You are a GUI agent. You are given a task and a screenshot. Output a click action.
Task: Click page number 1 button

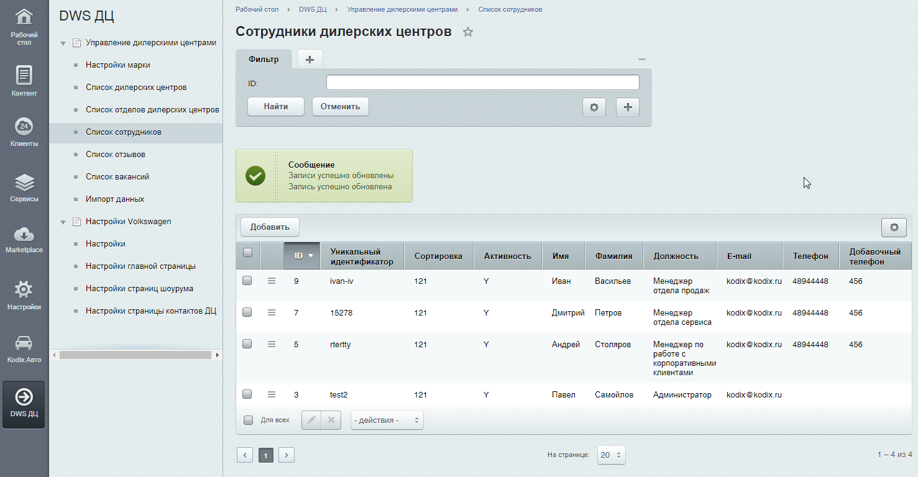pyautogui.click(x=265, y=456)
